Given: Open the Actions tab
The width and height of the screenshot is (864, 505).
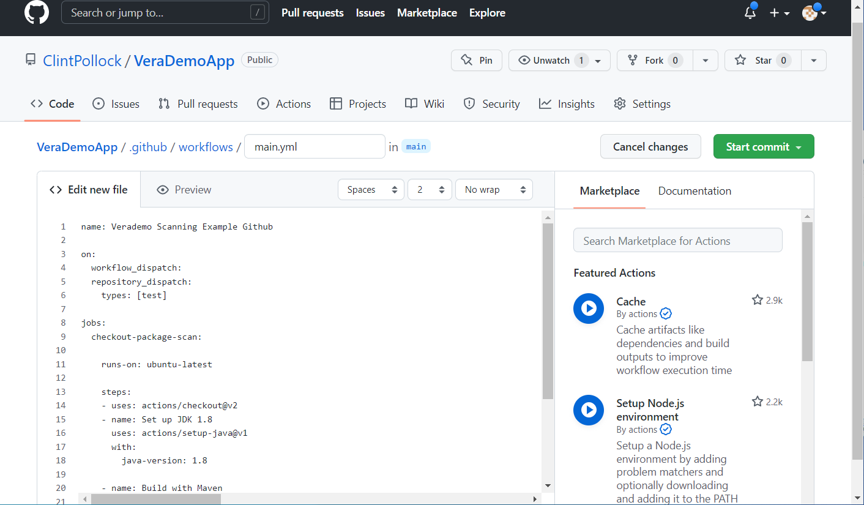Looking at the screenshot, I should coord(284,104).
